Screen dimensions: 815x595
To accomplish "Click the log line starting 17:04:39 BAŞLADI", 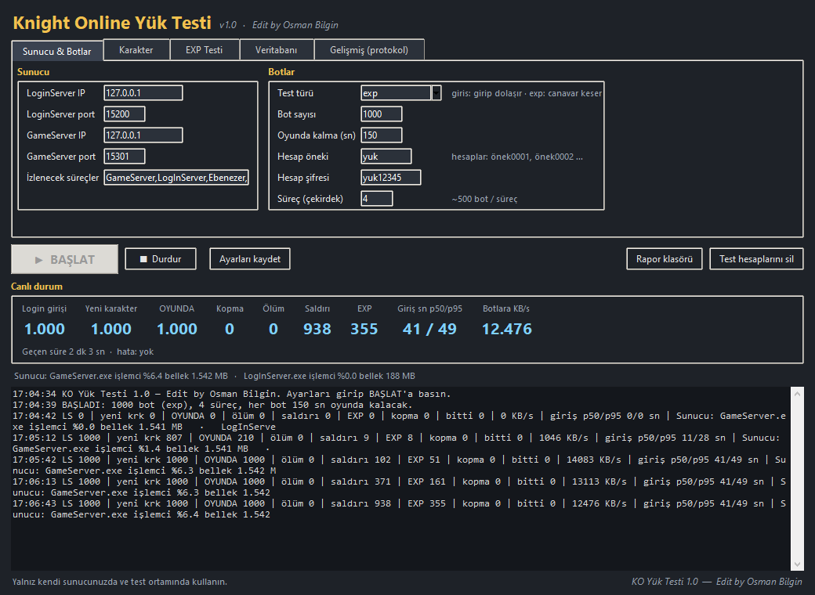I will click(x=212, y=405).
